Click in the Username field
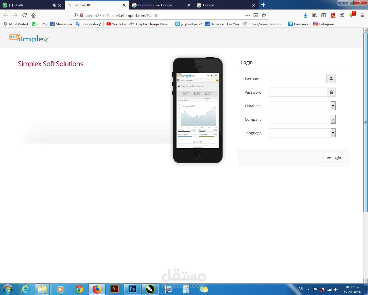 pyautogui.click(x=298, y=79)
